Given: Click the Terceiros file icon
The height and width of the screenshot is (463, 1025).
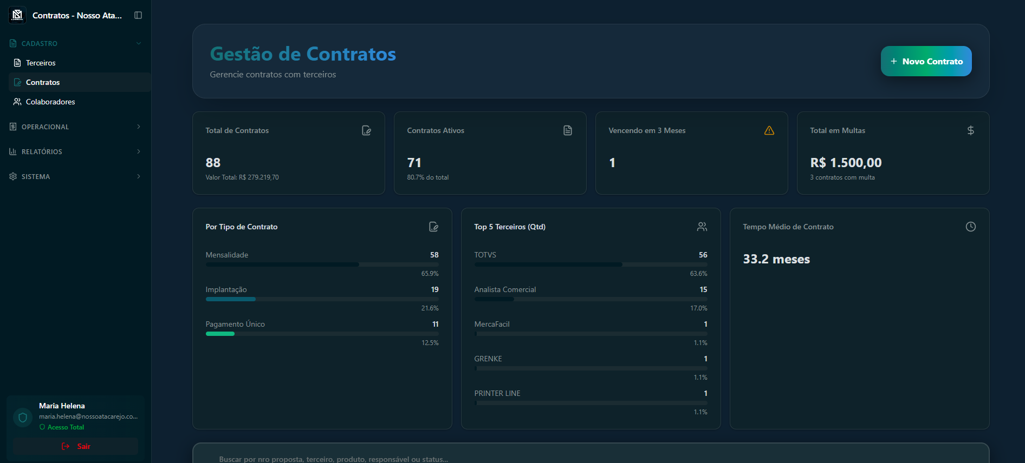Looking at the screenshot, I should [17, 63].
